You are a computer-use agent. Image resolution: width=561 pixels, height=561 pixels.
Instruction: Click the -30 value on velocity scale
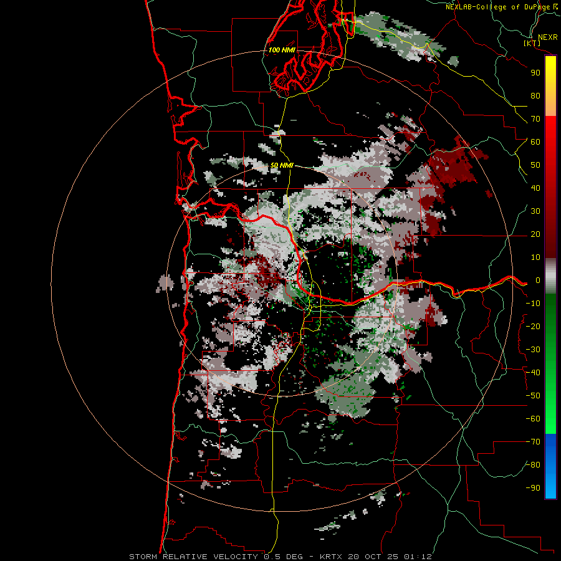tap(533, 350)
